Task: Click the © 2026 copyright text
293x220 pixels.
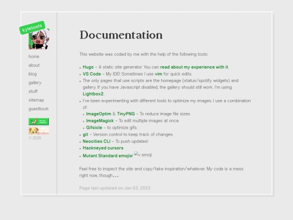Action: [x=35, y=138]
